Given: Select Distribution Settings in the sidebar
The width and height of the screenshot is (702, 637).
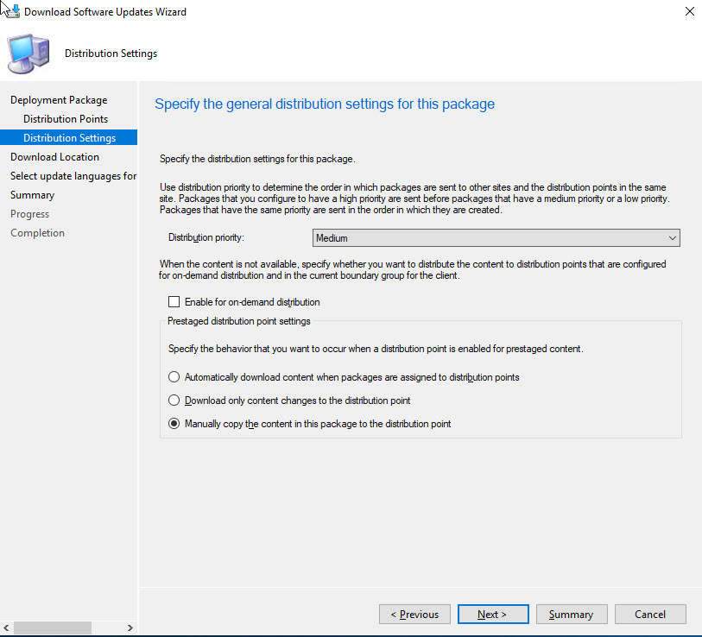Looking at the screenshot, I should (x=69, y=138).
